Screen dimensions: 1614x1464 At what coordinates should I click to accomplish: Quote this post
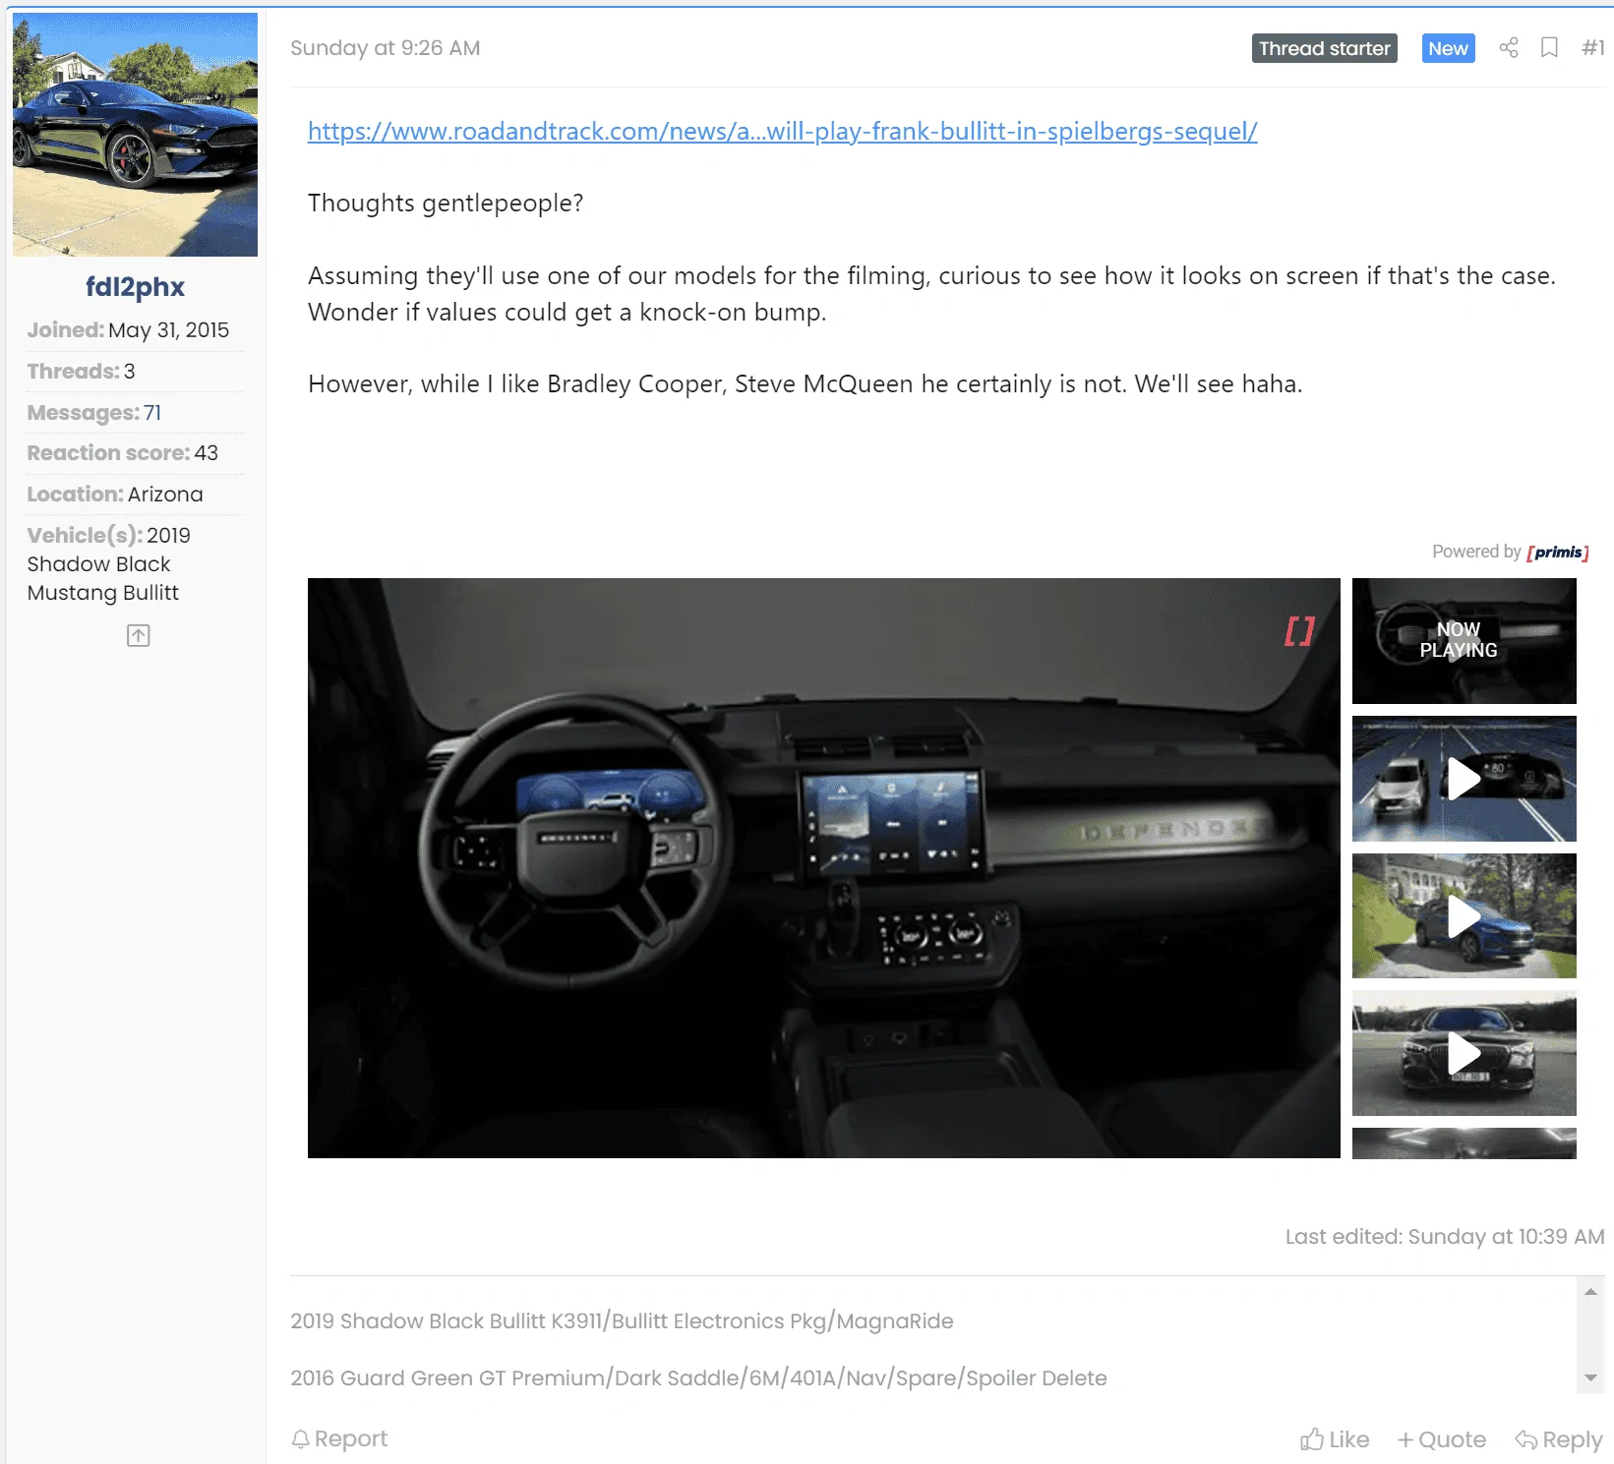coord(1442,1440)
